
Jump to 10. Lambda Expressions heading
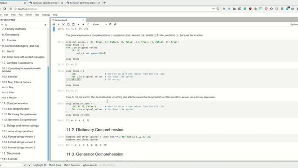coord(17,63)
